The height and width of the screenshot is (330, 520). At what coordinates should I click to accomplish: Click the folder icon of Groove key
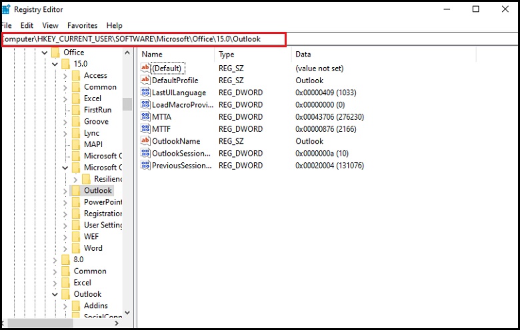(76, 122)
